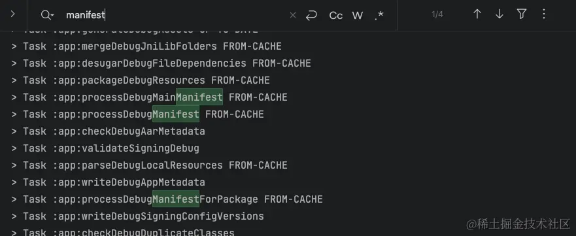Click inside the manifest search field
The width and height of the screenshot is (576, 236).
coord(177,15)
